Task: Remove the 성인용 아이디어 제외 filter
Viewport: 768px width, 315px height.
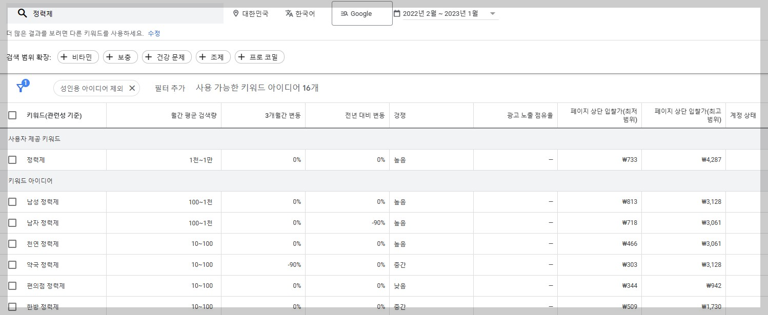Action: 132,88
